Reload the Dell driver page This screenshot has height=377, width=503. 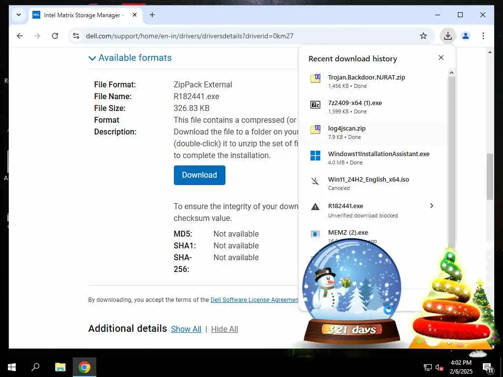[55, 36]
